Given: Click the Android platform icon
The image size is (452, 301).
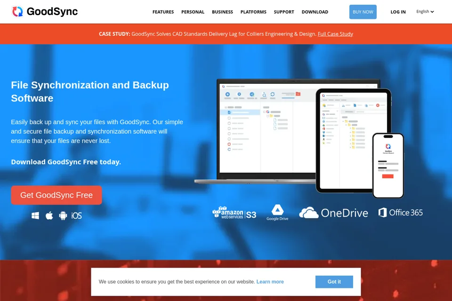Looking at the screenshot, I should coord(63,215).
